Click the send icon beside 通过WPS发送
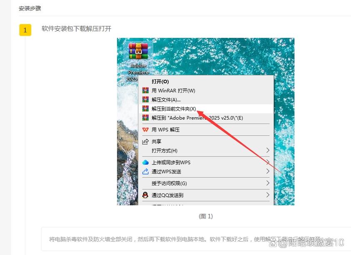Screen dimensions: 351x255 click(145, 171)
